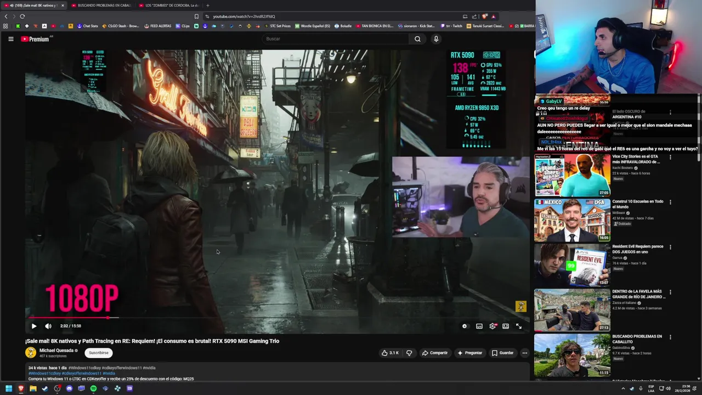Open File Explorer from the taskbar
The width and height of the screenshot is (702, 395).
tap(33, 388)
